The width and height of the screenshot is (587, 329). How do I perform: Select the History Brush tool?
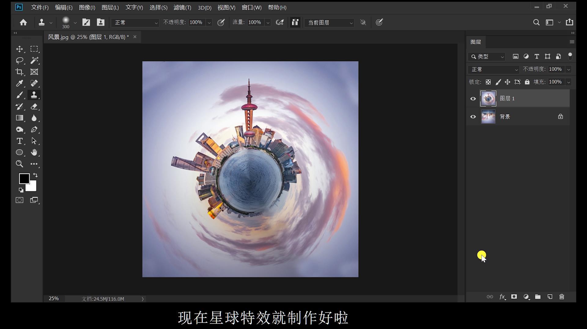20,107
